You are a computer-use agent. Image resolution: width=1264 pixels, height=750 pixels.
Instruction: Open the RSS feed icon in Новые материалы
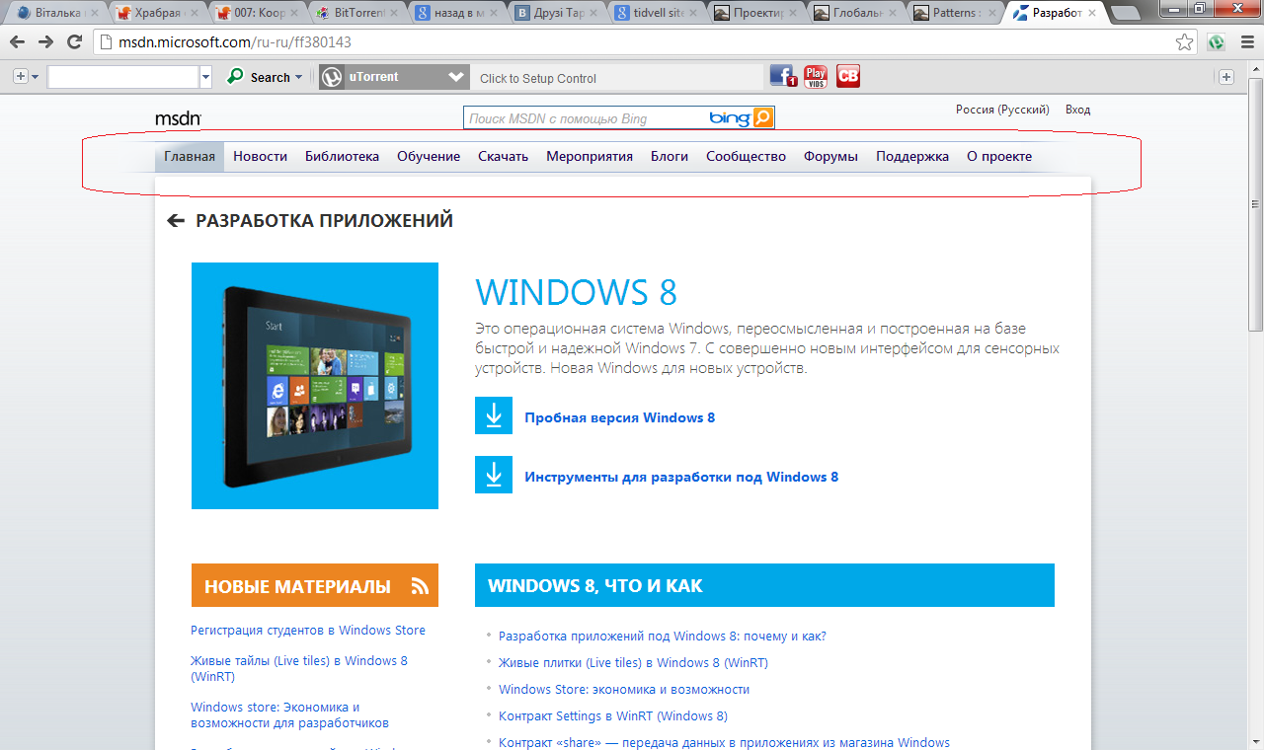coord(421,586)
